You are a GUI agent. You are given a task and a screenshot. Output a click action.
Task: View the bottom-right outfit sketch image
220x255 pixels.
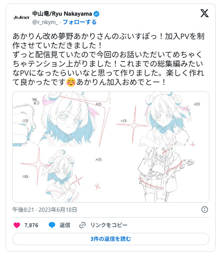[x=160, y=175]
